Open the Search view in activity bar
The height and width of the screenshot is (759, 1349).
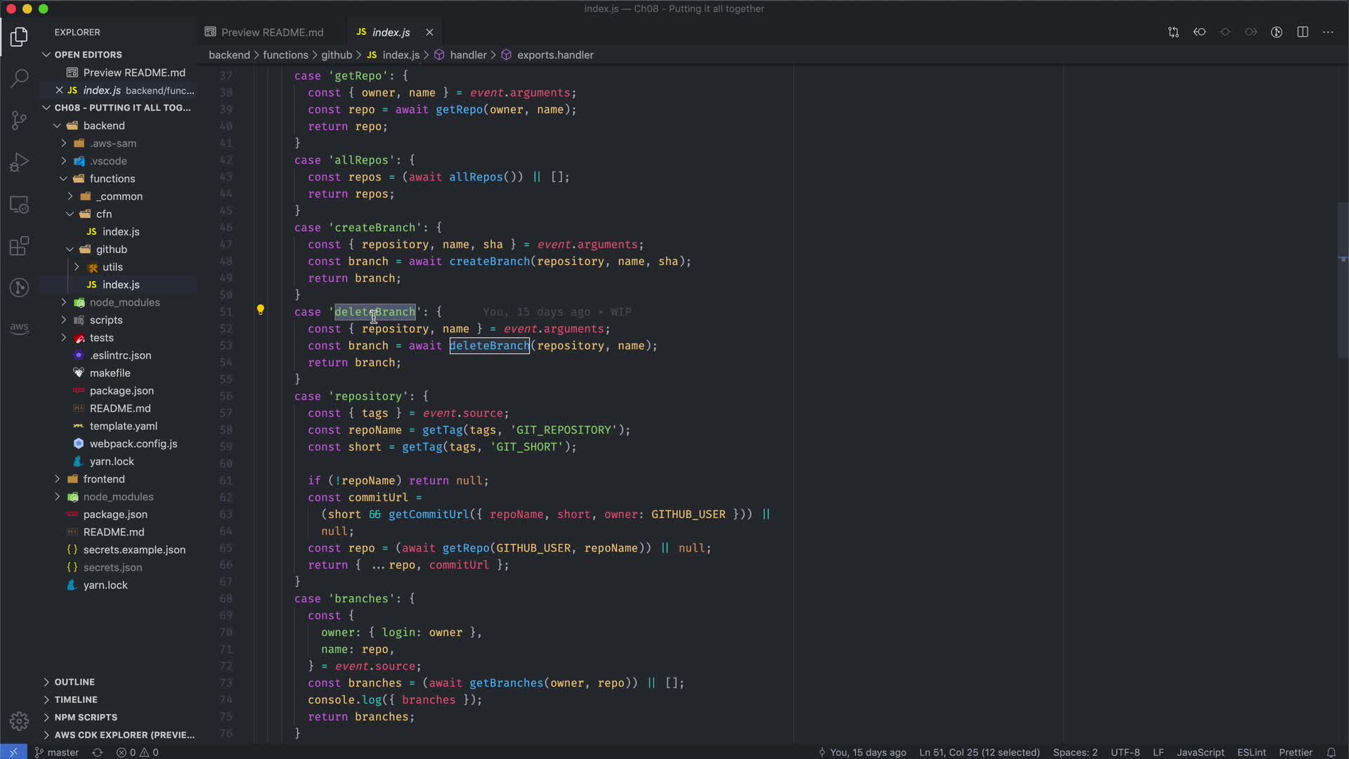(x=20, y=78)
